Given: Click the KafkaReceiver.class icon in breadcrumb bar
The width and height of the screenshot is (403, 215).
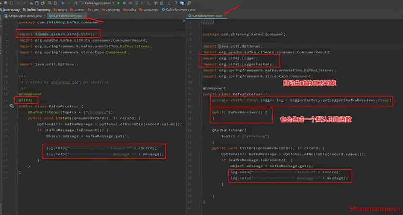Looking at the screenshot, I should pyautogui.click(x=163, y=9).
